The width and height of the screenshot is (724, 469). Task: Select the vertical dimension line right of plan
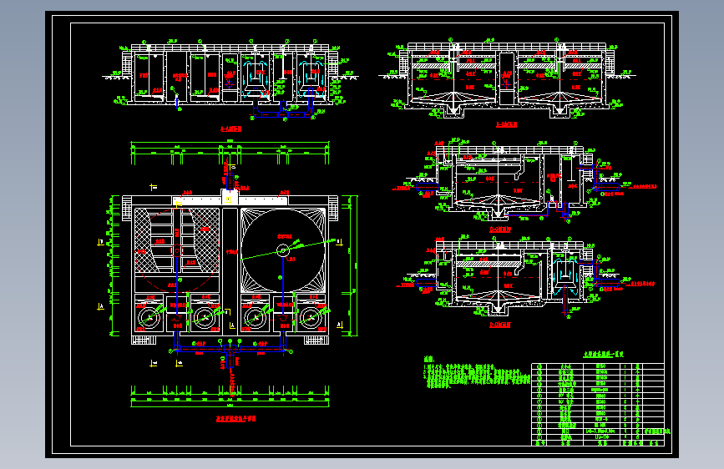click(x=352, y=265)
